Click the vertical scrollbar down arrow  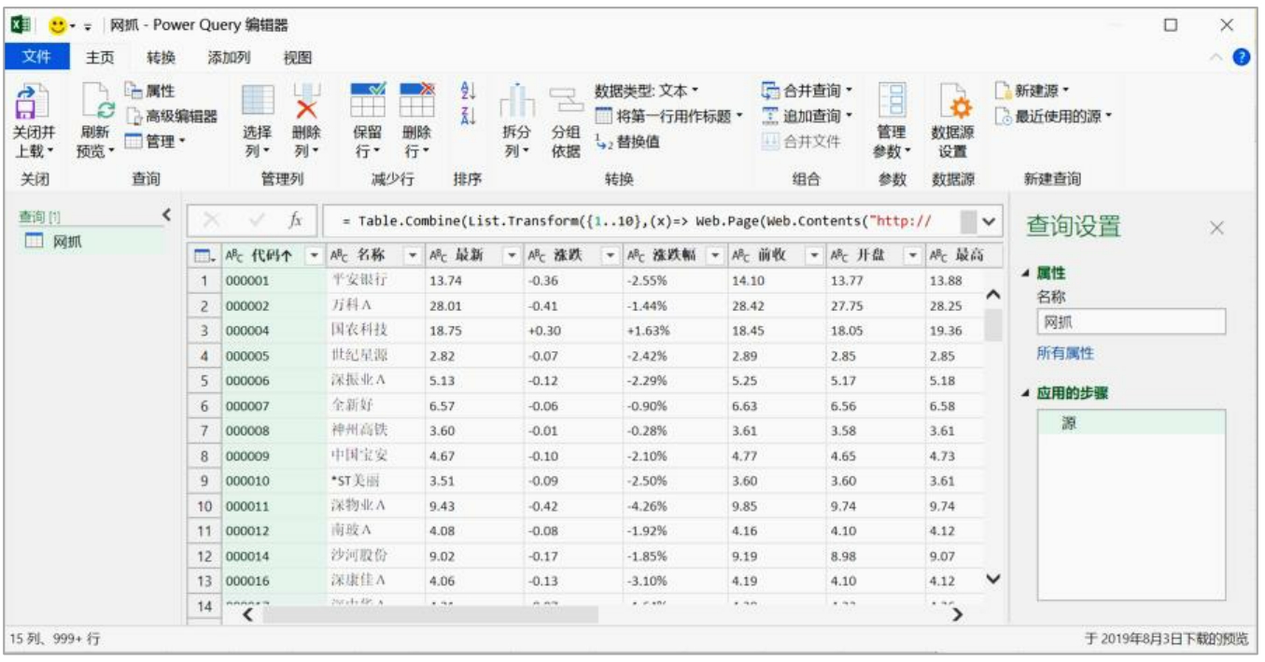click(993, 580)
